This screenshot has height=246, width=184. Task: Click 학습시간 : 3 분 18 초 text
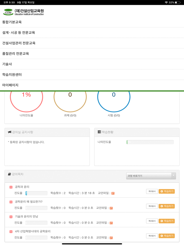81,193
